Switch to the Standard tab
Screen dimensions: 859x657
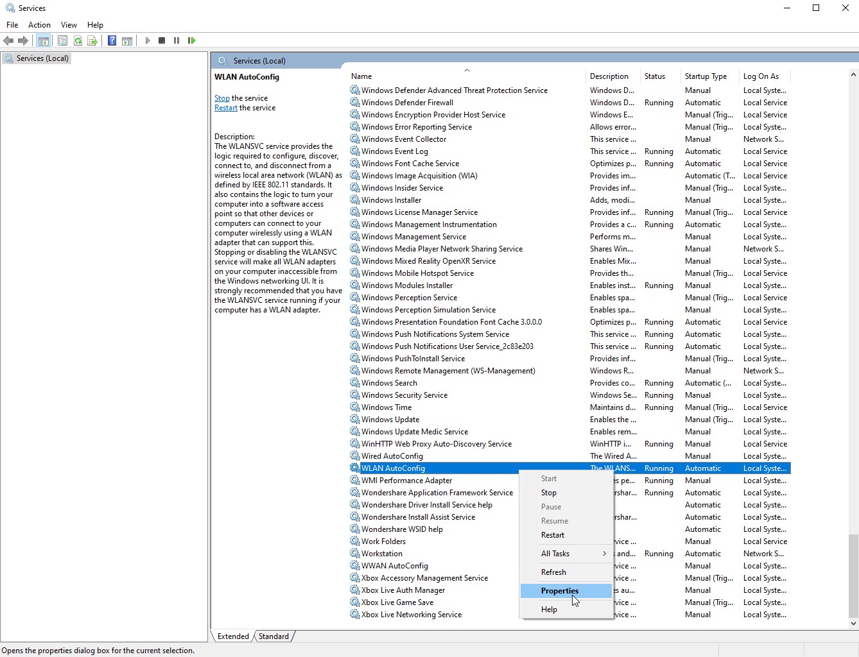click(x=273, y=636)
